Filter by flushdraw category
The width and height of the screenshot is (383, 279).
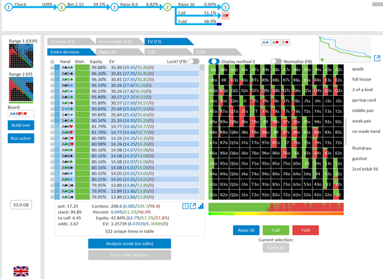tap(362, 148)
